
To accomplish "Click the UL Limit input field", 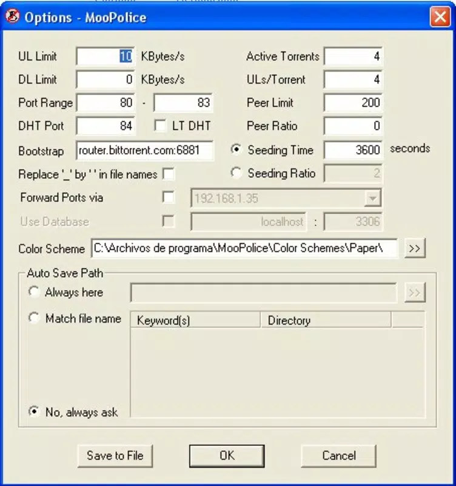I will 106,56.
